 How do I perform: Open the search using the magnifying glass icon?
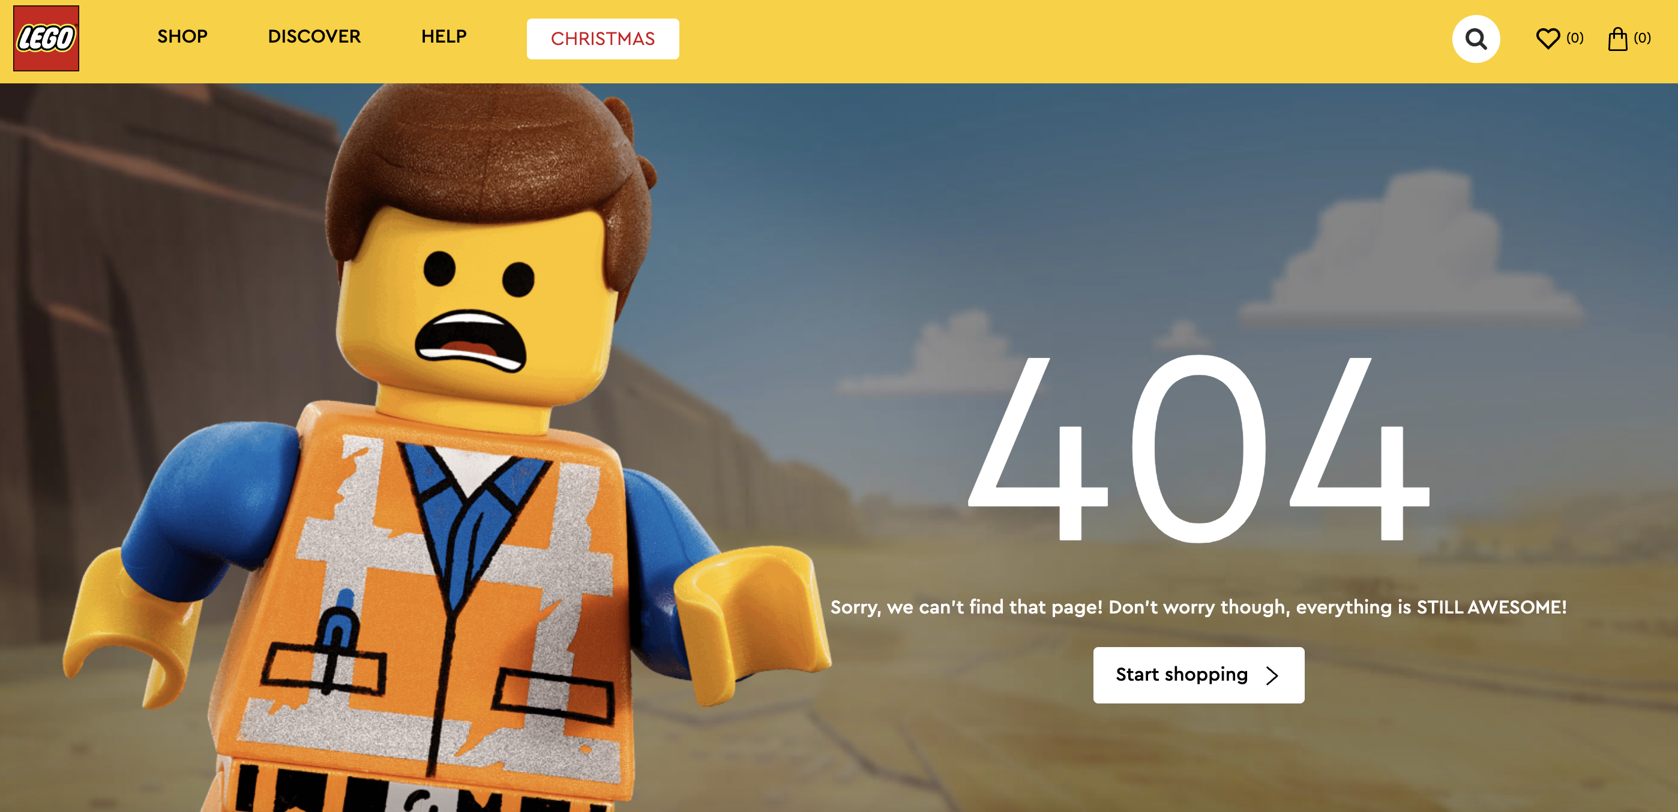1477,38
